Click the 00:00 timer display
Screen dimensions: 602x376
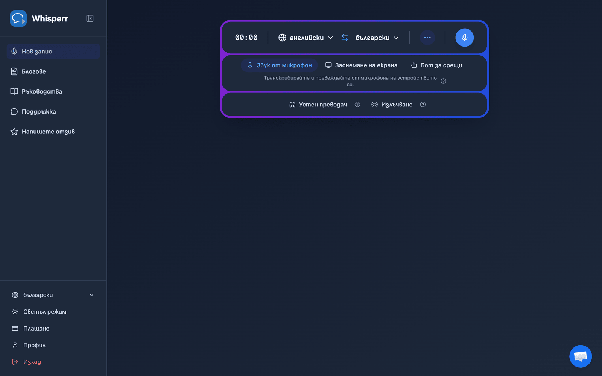[x=246, y=38]
